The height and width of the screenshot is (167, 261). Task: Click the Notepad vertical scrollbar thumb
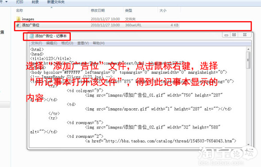pos(248,60)
